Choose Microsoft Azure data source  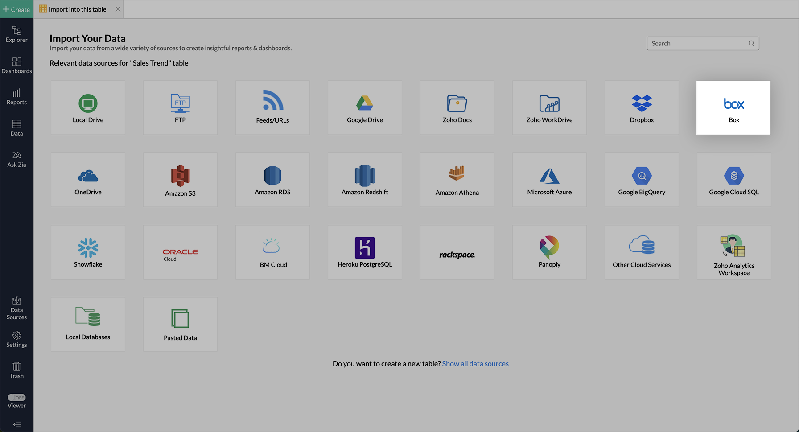[549, 180]
